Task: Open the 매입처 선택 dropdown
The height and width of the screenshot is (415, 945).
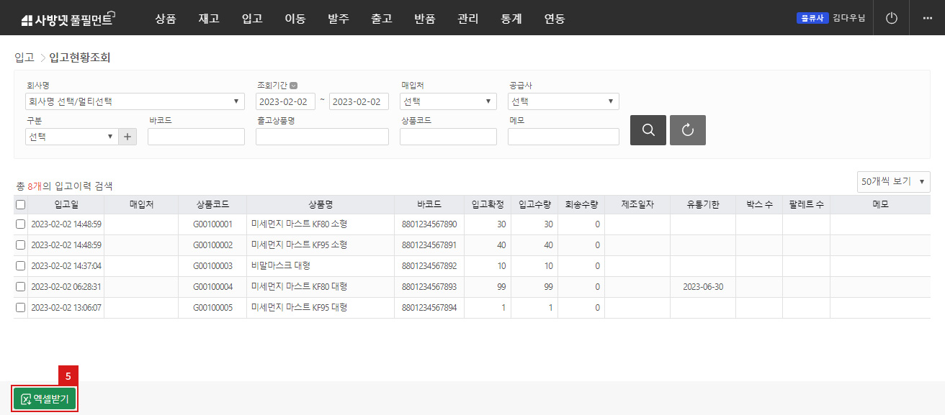Action: pos(448,101)
